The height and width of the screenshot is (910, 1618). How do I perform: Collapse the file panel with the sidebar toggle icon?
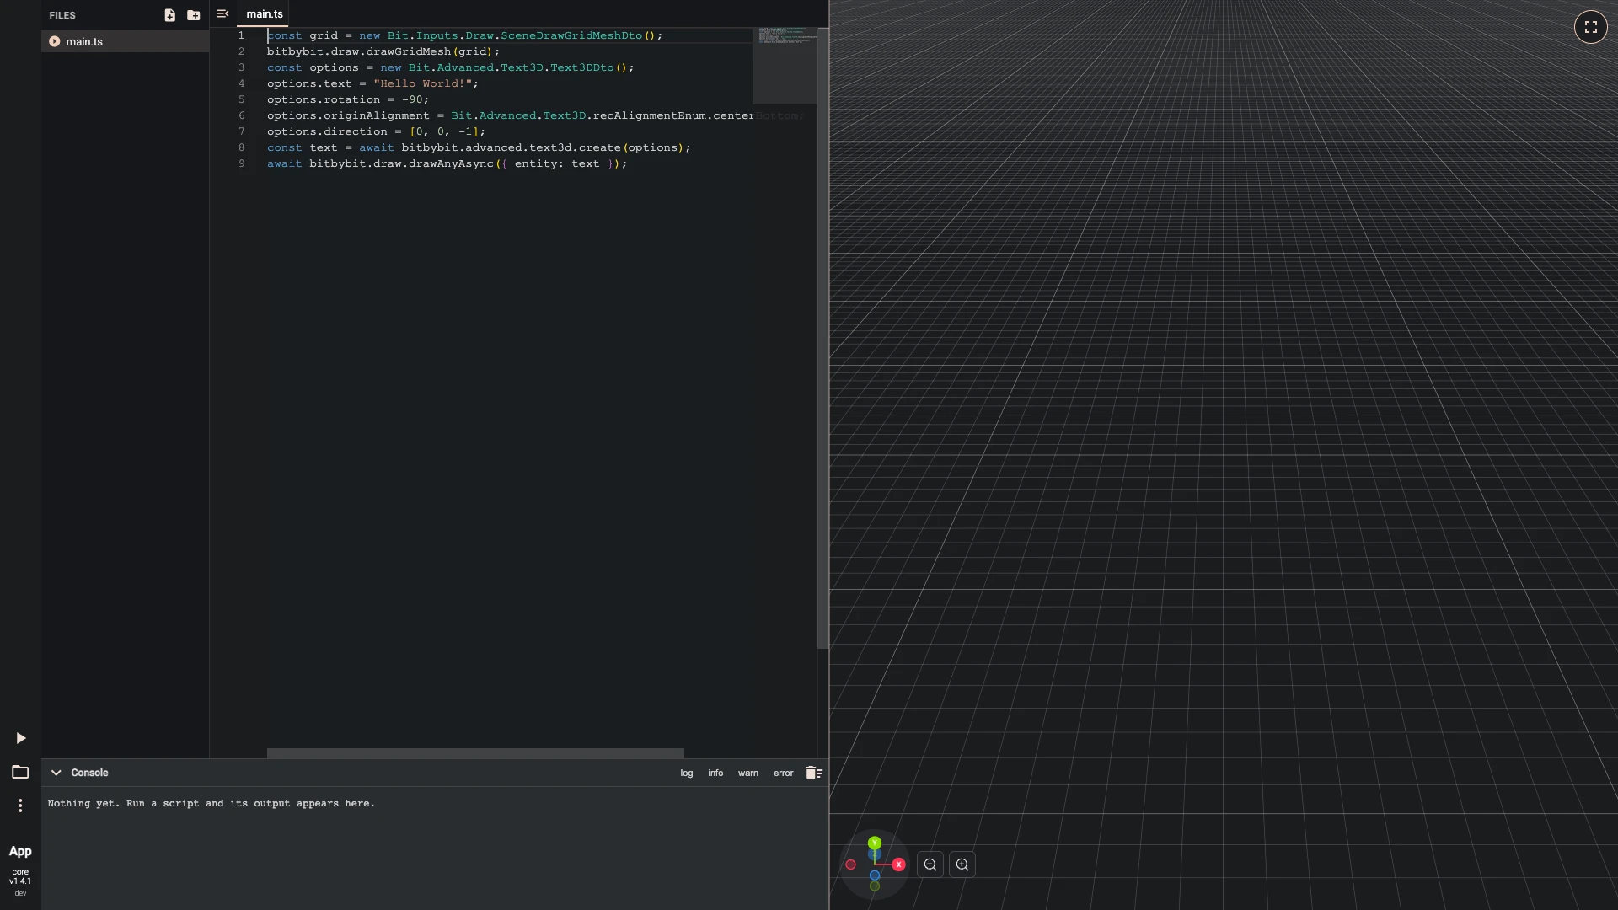click(222, 13)
